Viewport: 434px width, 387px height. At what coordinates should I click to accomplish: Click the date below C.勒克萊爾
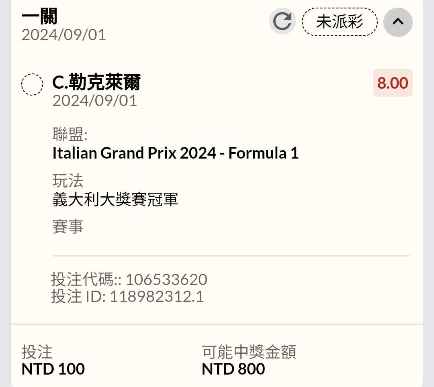click(95, 100)
